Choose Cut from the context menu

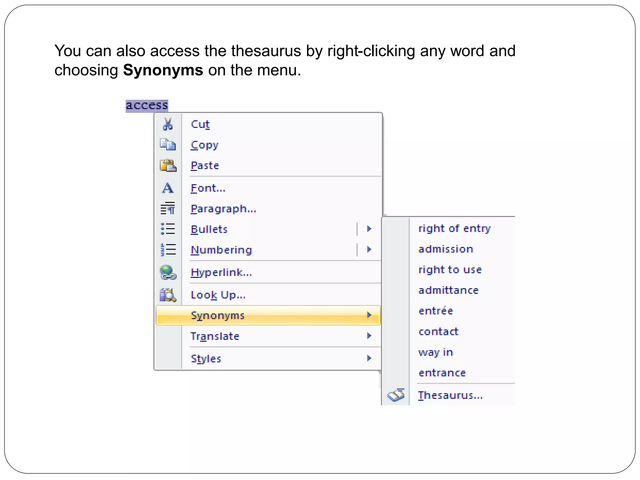coord(268,124)
